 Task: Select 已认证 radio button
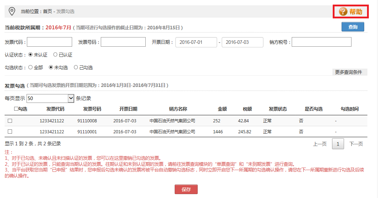pos(56,54)
